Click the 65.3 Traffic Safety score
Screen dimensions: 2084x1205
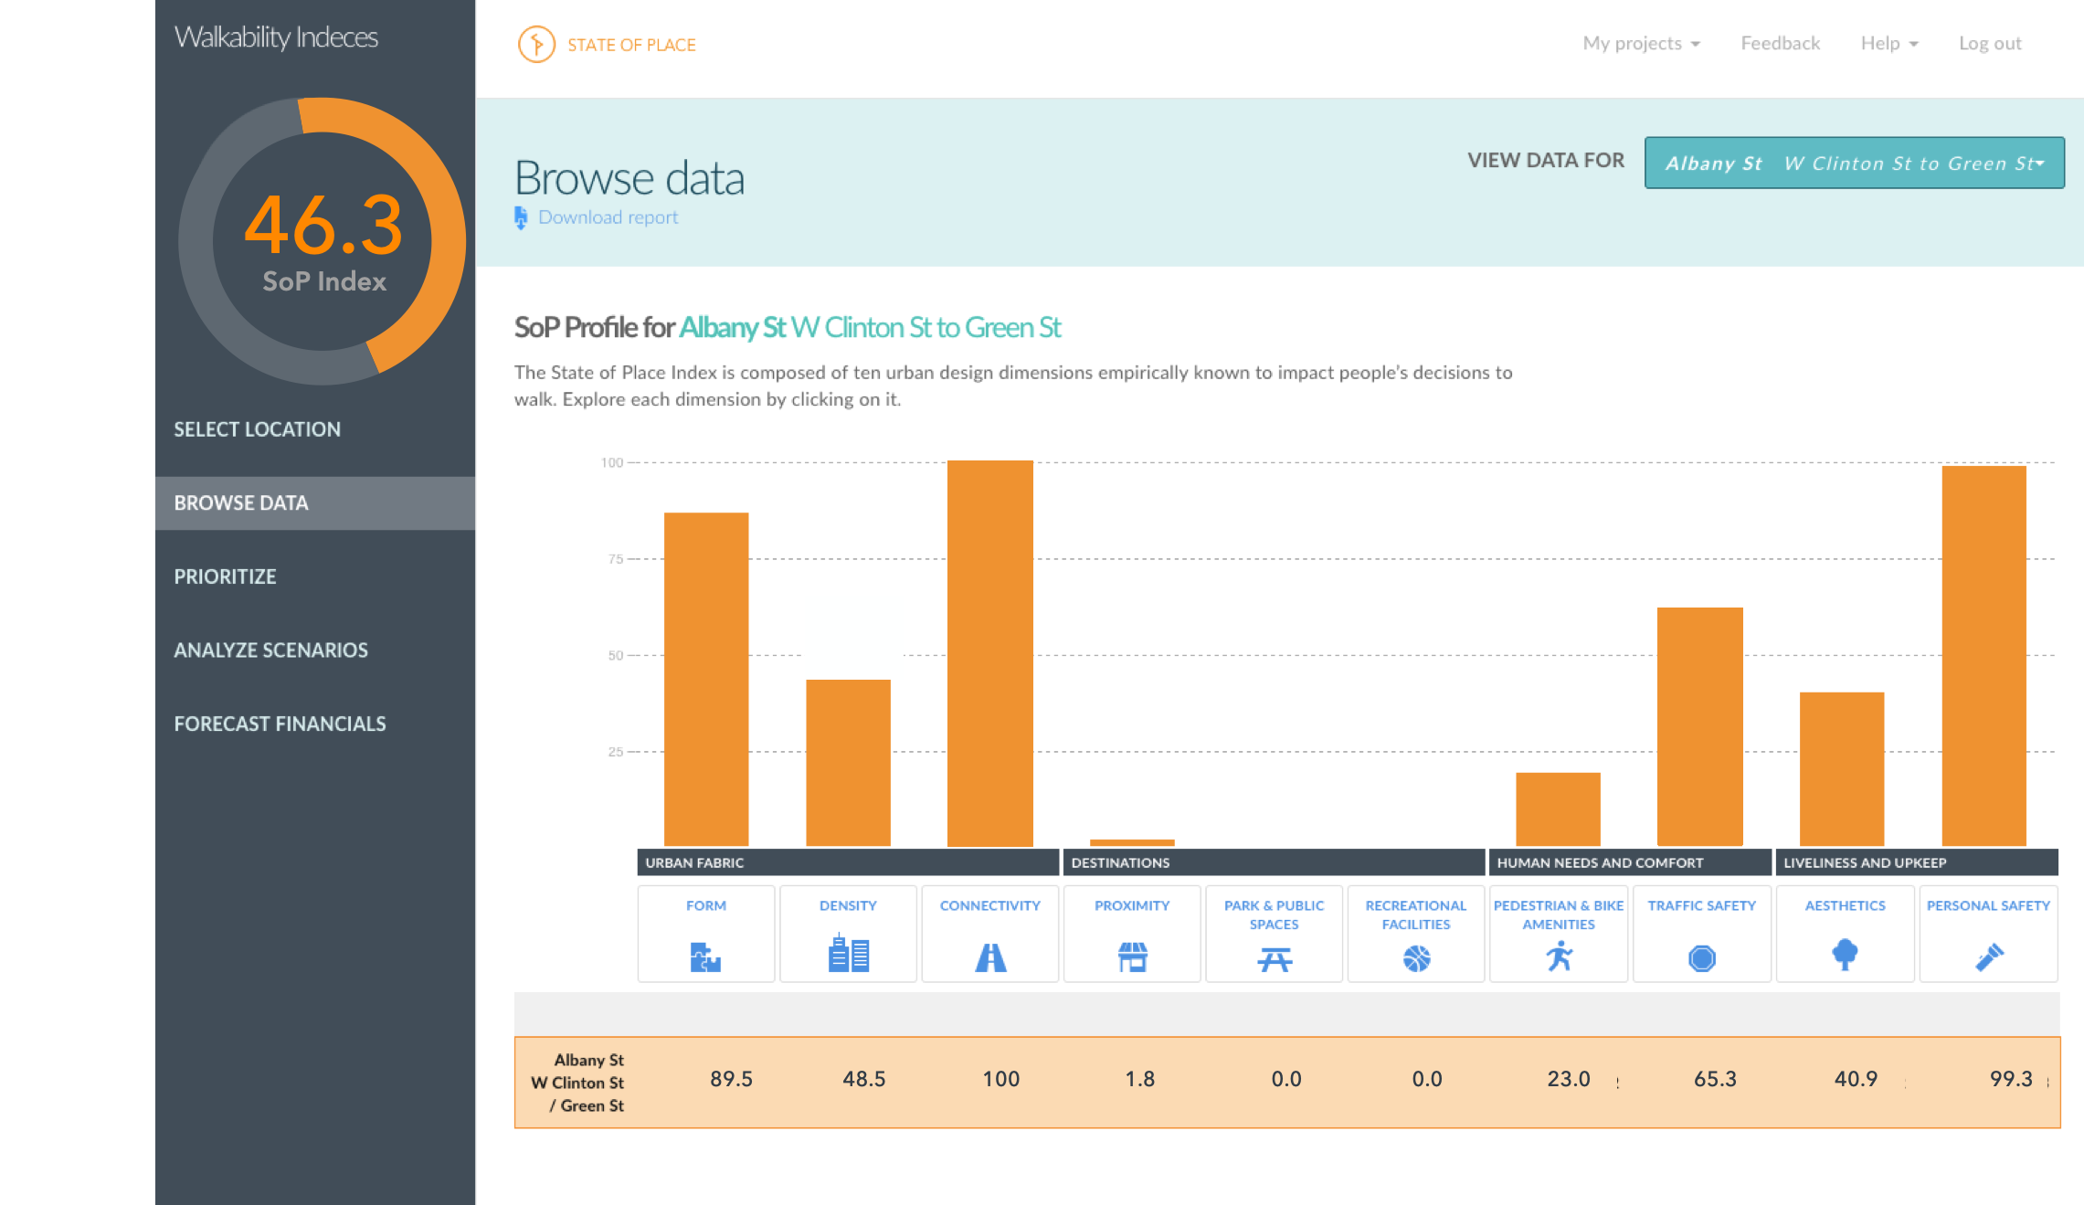1715,1079
